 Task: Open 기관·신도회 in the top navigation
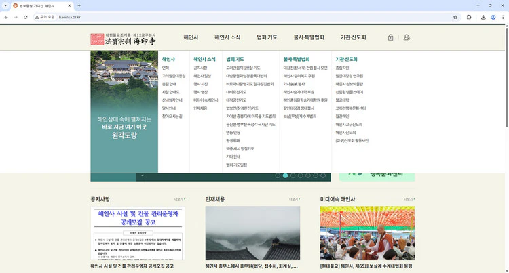(353, 37)
